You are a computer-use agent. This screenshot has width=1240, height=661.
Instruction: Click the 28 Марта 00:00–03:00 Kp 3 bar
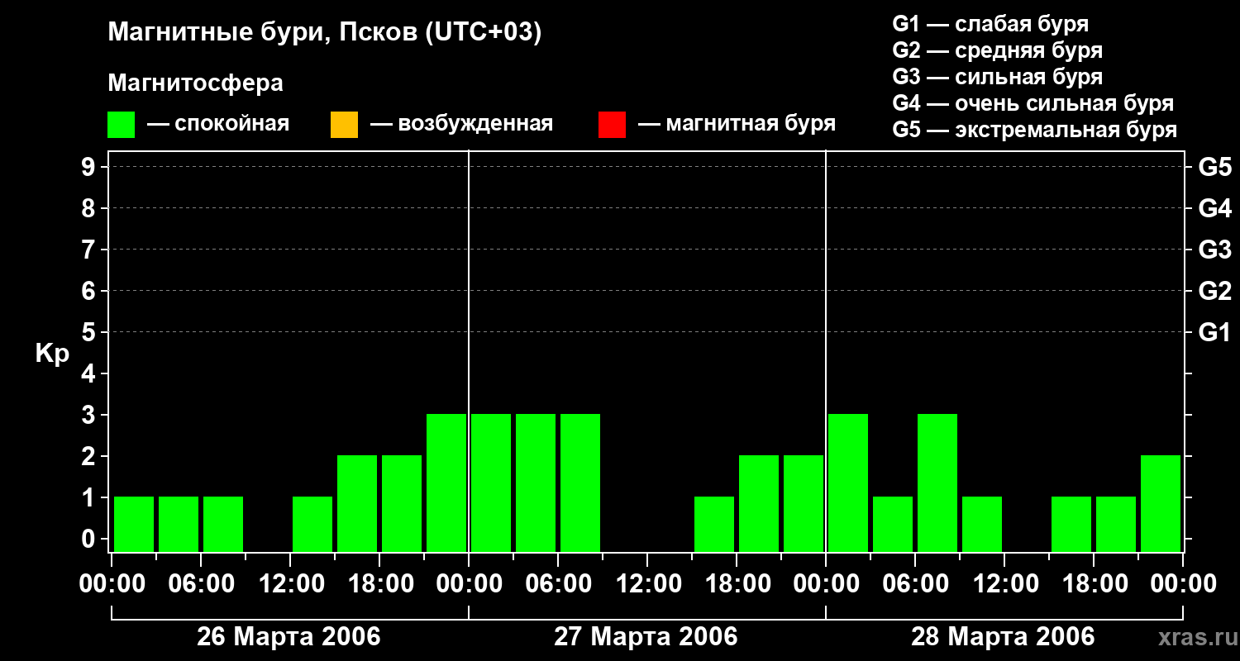coord(848,483)
